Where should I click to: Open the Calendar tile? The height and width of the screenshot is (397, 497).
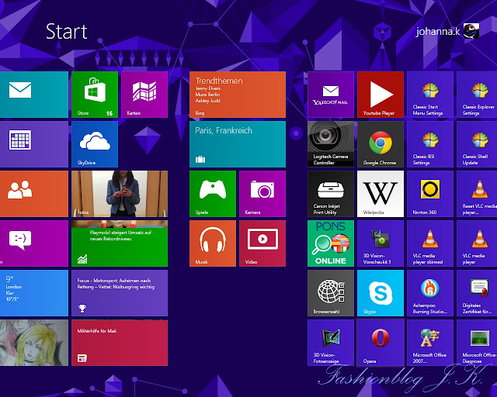tap(34, 144)
